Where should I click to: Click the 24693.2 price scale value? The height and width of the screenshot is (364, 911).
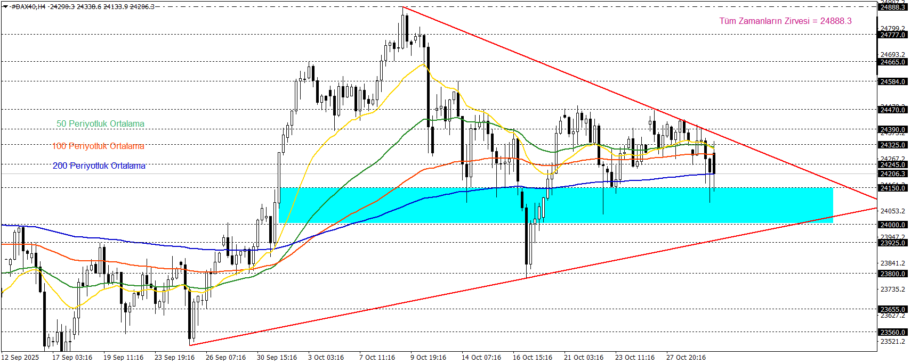[892, 54]
